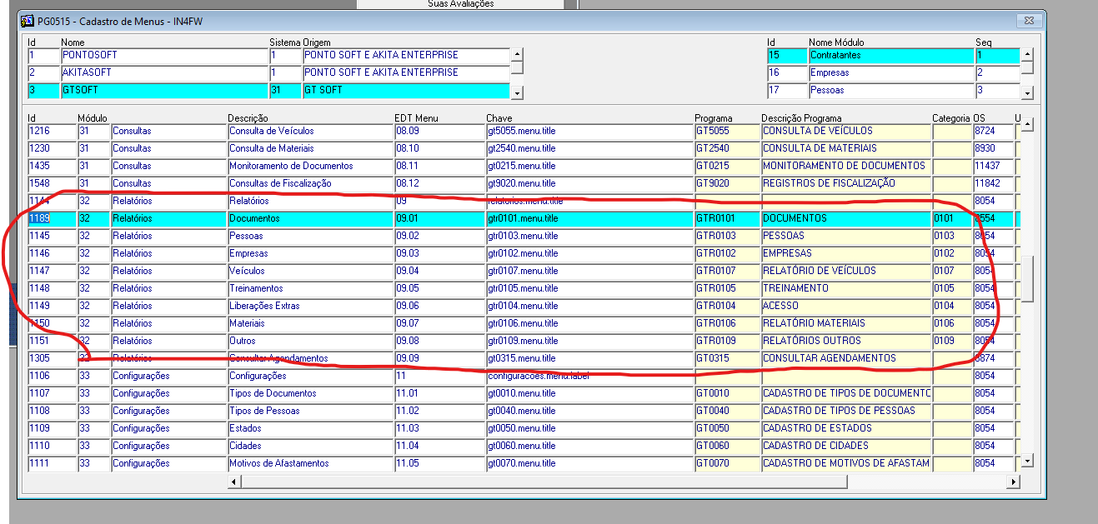Click the 'RELATÓRIOS OUTROS' program description cell
Viewport: 1098px width, 524px height.
pyautogui.click(x=846, y=341)
